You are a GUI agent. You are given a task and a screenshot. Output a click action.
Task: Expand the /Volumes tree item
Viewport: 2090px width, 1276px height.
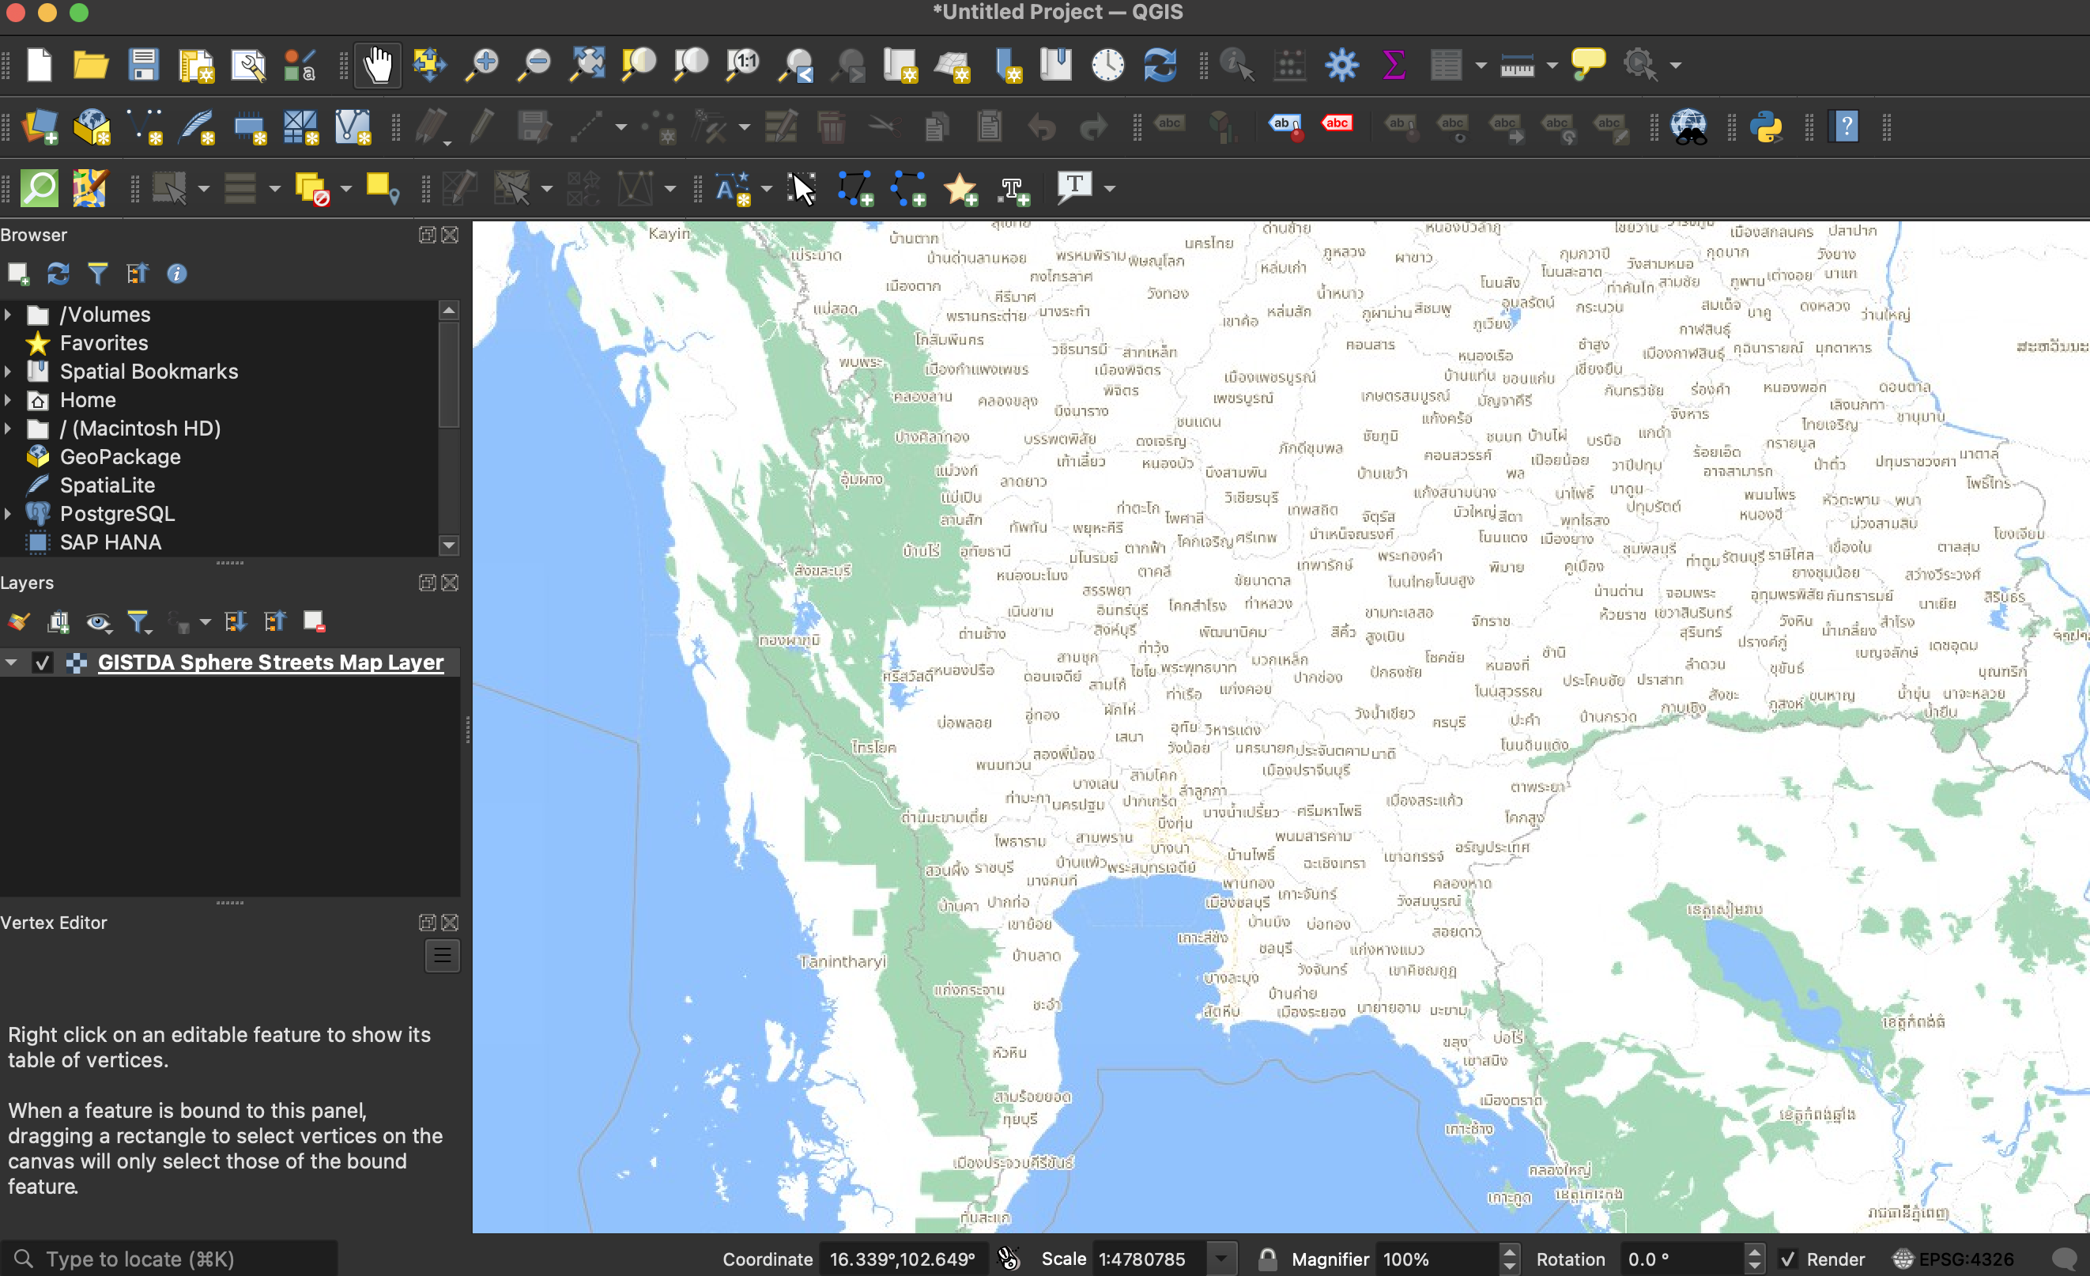(x=9, y=315)
